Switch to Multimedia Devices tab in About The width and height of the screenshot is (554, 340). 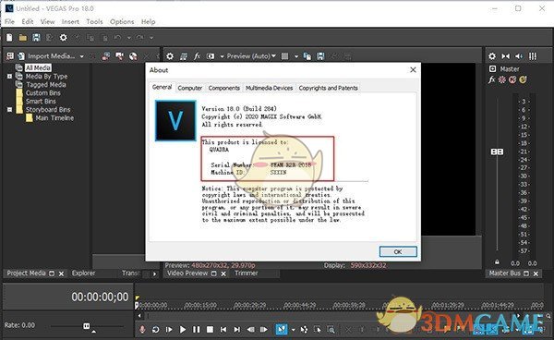pos(270,88)
